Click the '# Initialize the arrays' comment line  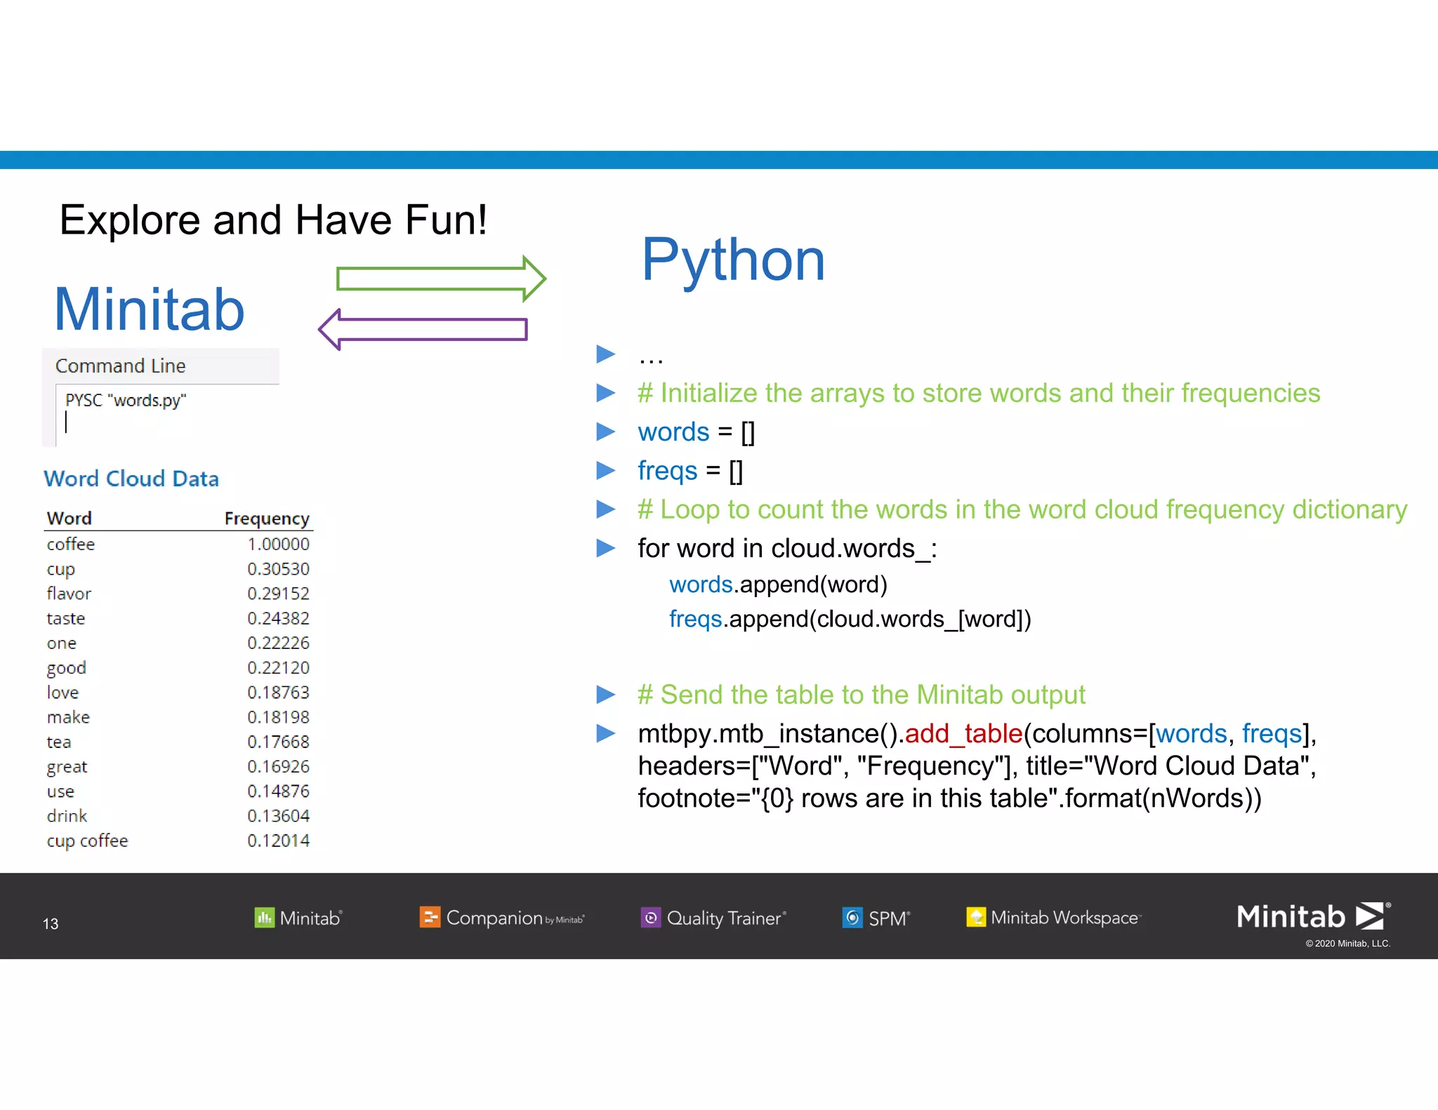[979, 394]
